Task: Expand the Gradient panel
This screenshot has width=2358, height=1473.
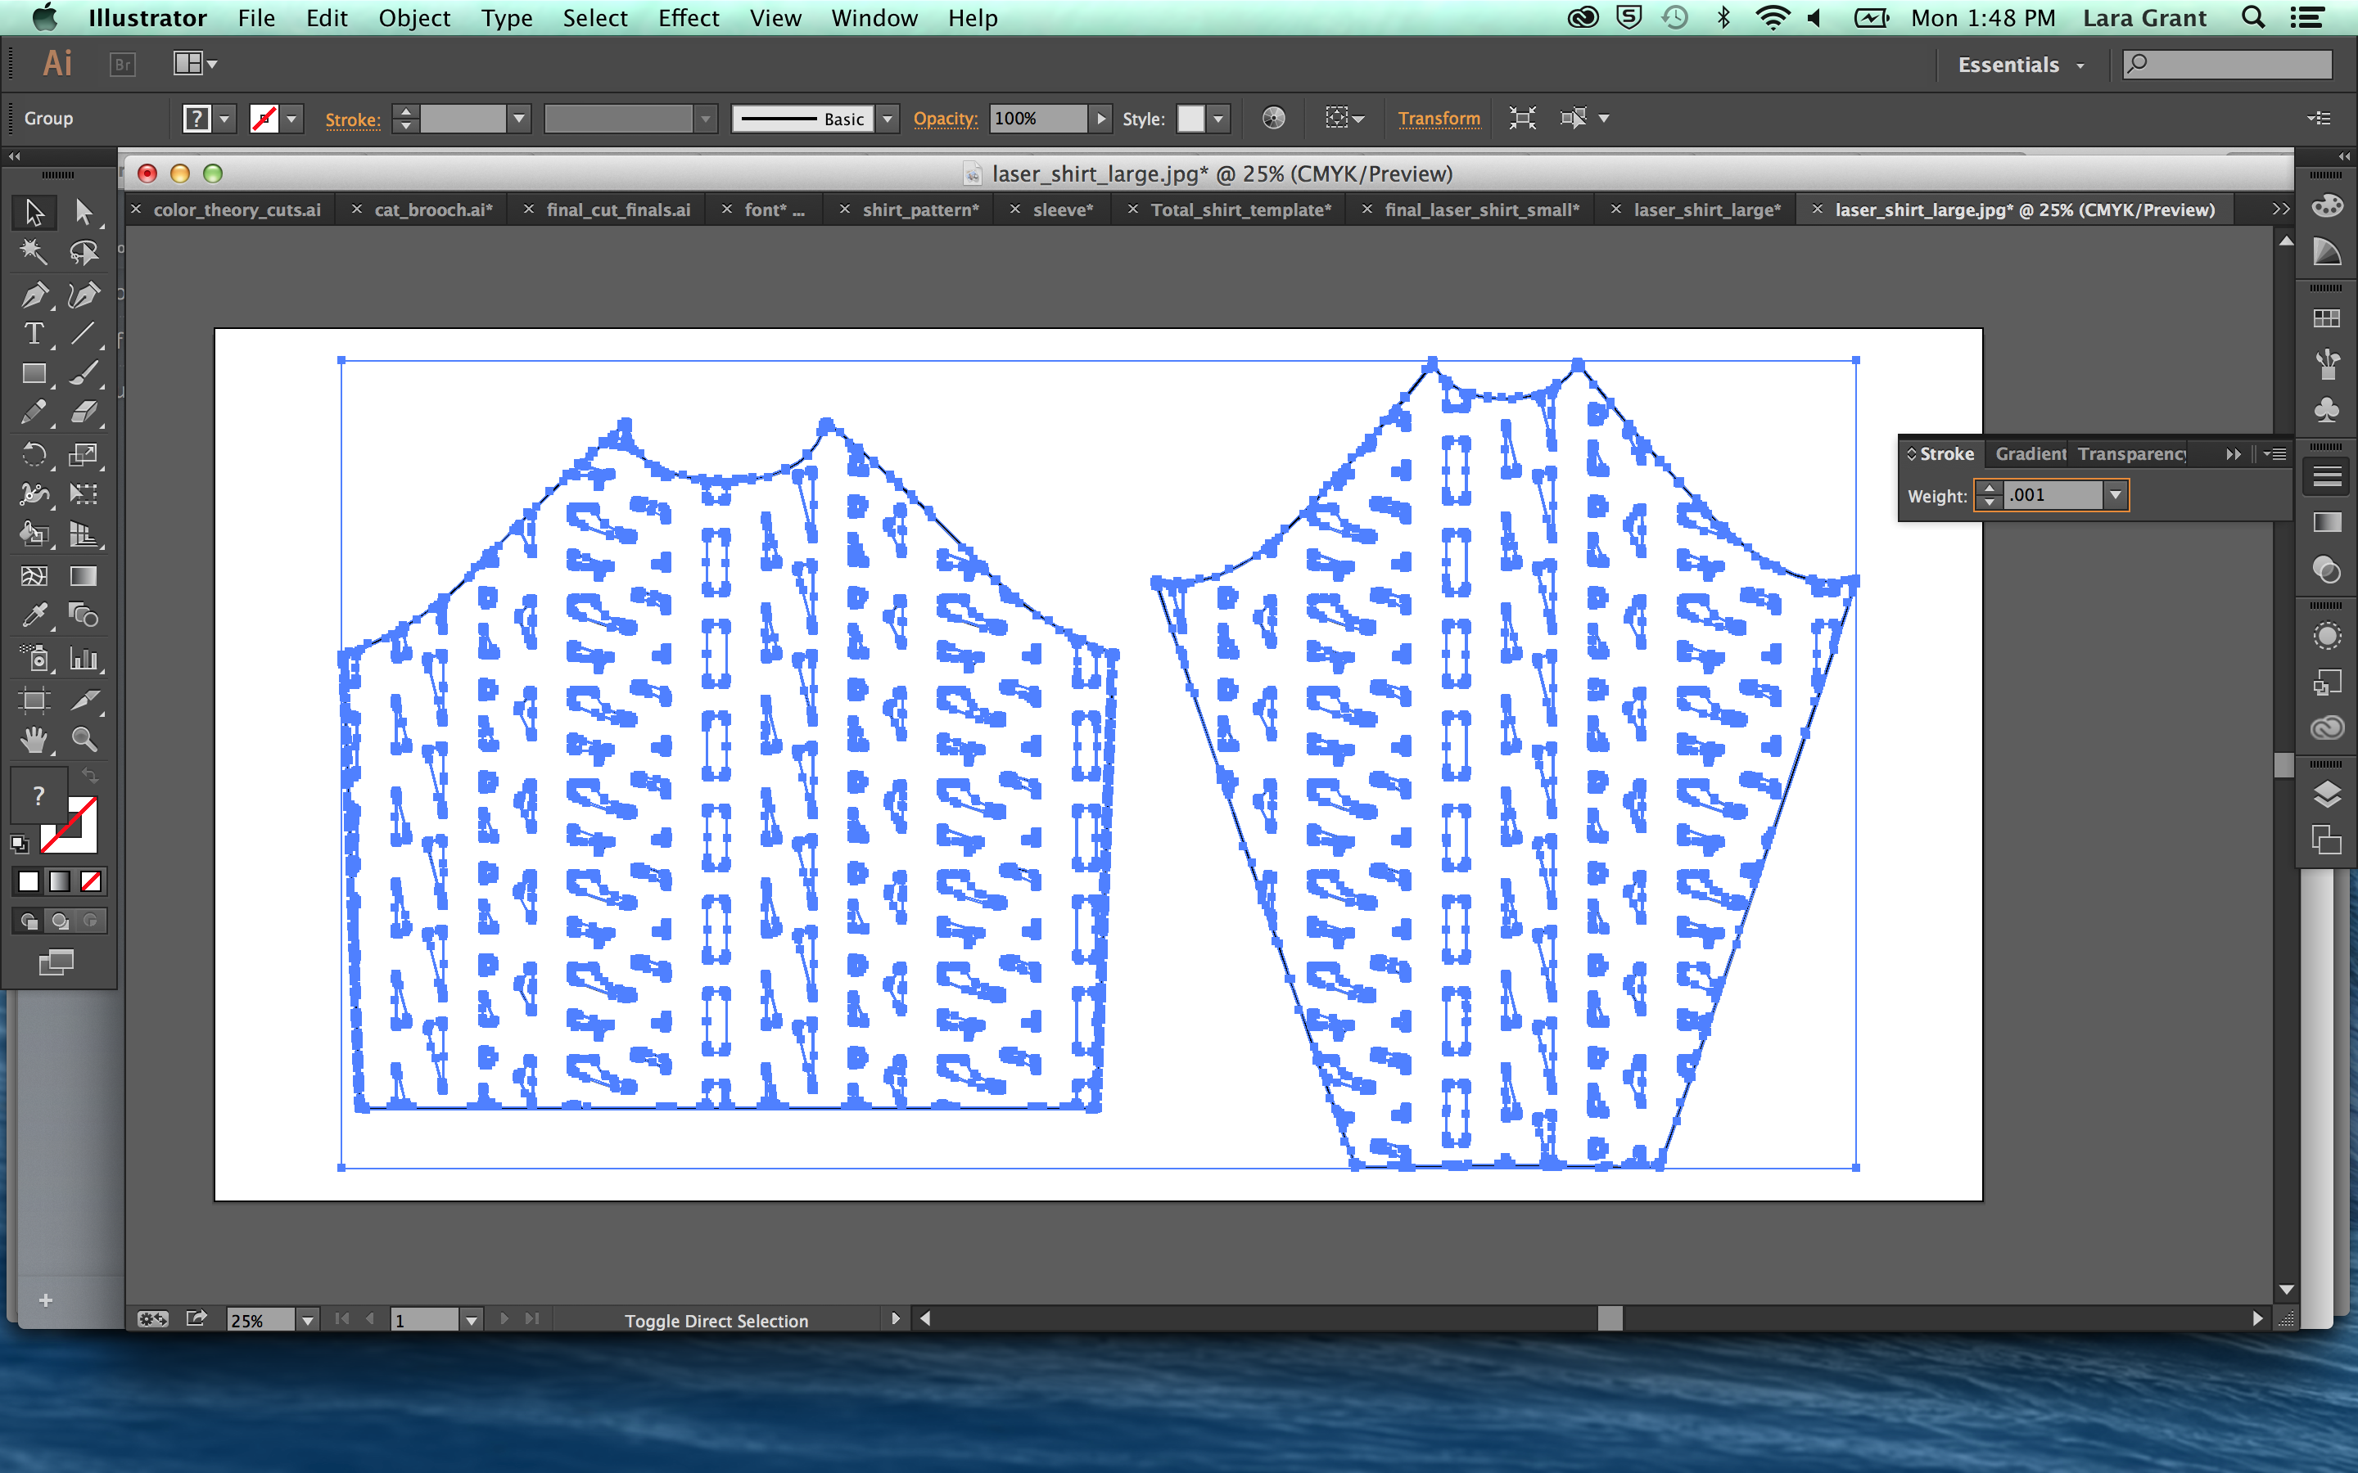Action: coord(2034,453)
